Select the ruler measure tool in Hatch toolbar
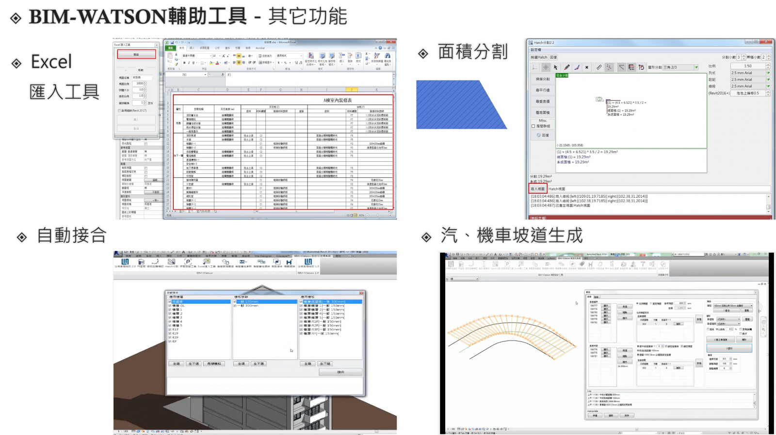 [x=599, y=67]
